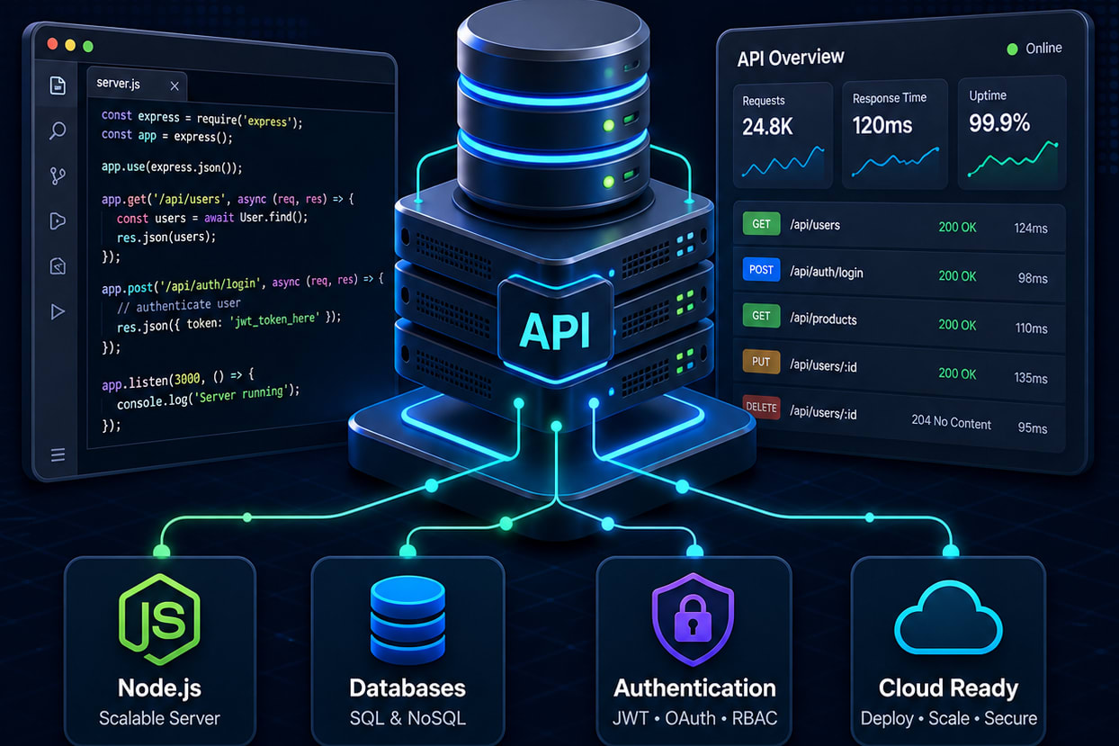Open the hamburger menu icon at sidebar bottom

[58, 455]
